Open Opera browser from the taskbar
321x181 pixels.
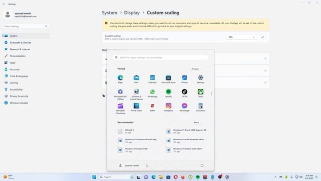[176, 177]
